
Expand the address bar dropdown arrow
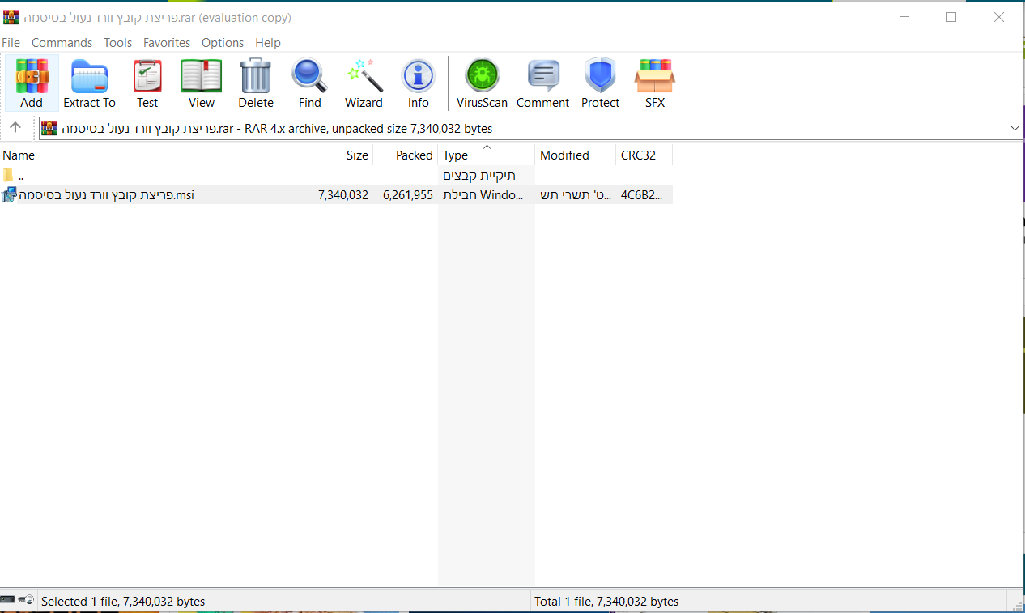click(1014, 128)
